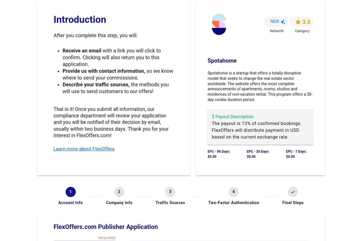Viewport: 362px width, 241px height.
Task: Click the Final Steps checkmark icon
Action: (293, 192)
